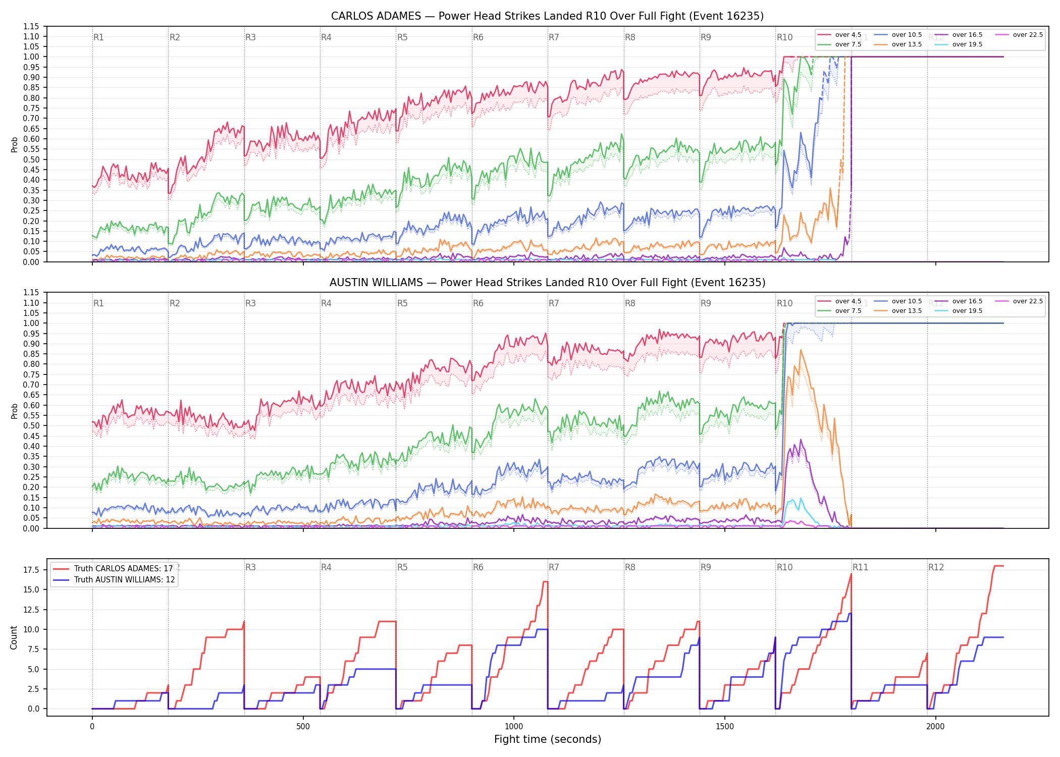This screenshot has width=1060, height=757.
Task: Click the 0.50 tick on the Austin Williams Prob axis
Action: pyautogui.click(x=31, y=426)
